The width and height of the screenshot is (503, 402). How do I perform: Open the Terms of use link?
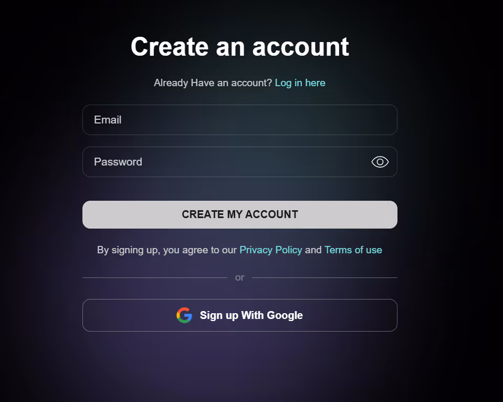tap(353, 250)
